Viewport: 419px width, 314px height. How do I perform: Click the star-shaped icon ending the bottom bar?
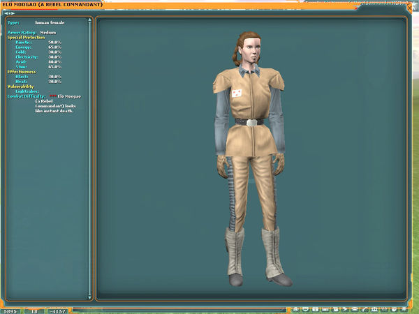pyautogui.click(x=405, y=308)
